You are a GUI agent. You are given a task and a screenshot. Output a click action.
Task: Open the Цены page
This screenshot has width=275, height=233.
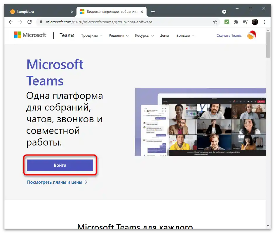[164, 35]
